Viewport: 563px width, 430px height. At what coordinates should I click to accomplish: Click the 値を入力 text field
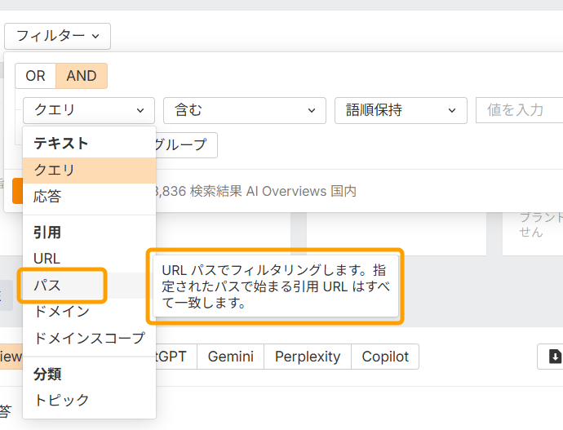point(520,110)
